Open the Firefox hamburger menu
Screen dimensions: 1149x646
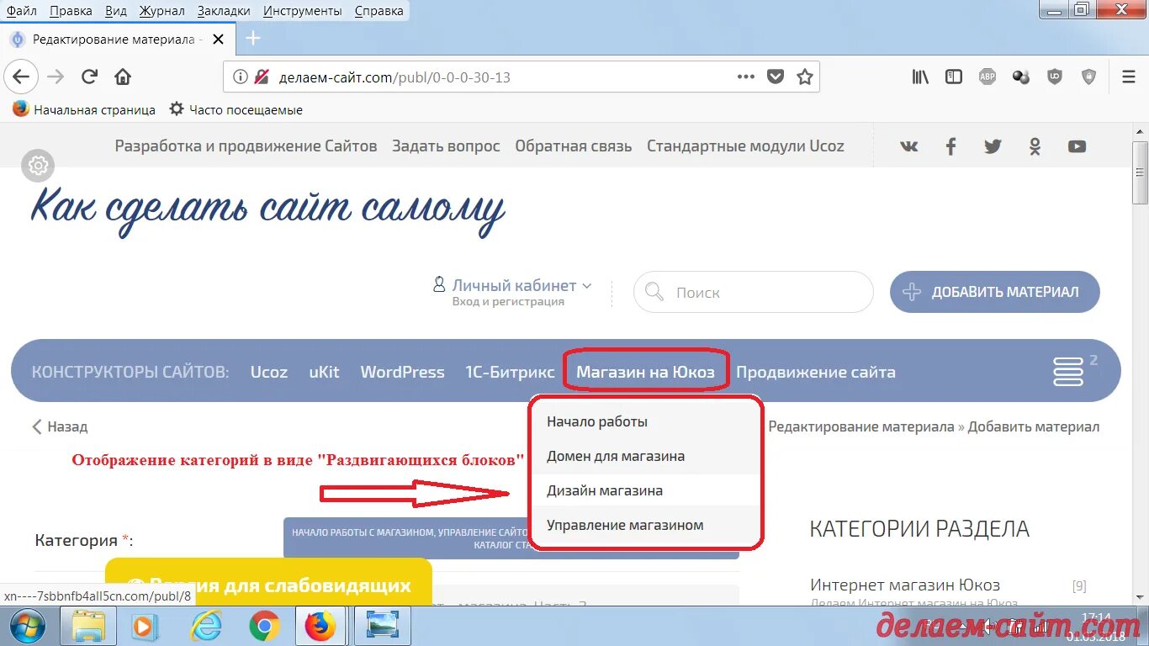tap(1129, 77)
